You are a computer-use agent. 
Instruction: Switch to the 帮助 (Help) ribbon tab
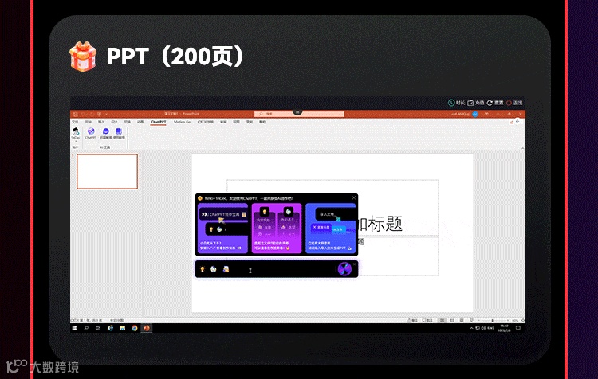click(262, 122)
